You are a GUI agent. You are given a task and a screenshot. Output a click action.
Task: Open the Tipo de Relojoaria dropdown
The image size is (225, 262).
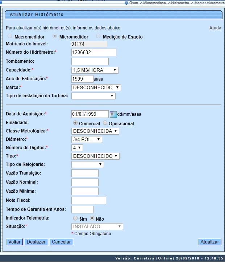[x=88, y=164]
